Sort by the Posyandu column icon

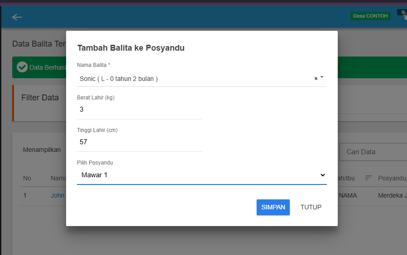(369, 178)
